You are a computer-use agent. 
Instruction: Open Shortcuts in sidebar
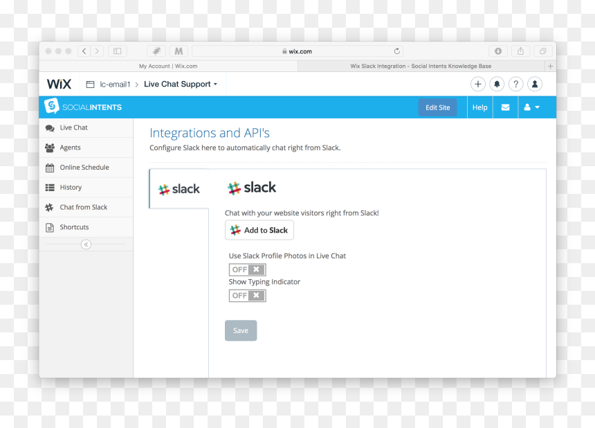tap(86, 227)
